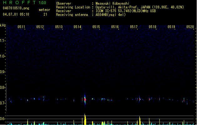
Task: Click the 0.9 kHz frequency label
Action: pos(3,72)
